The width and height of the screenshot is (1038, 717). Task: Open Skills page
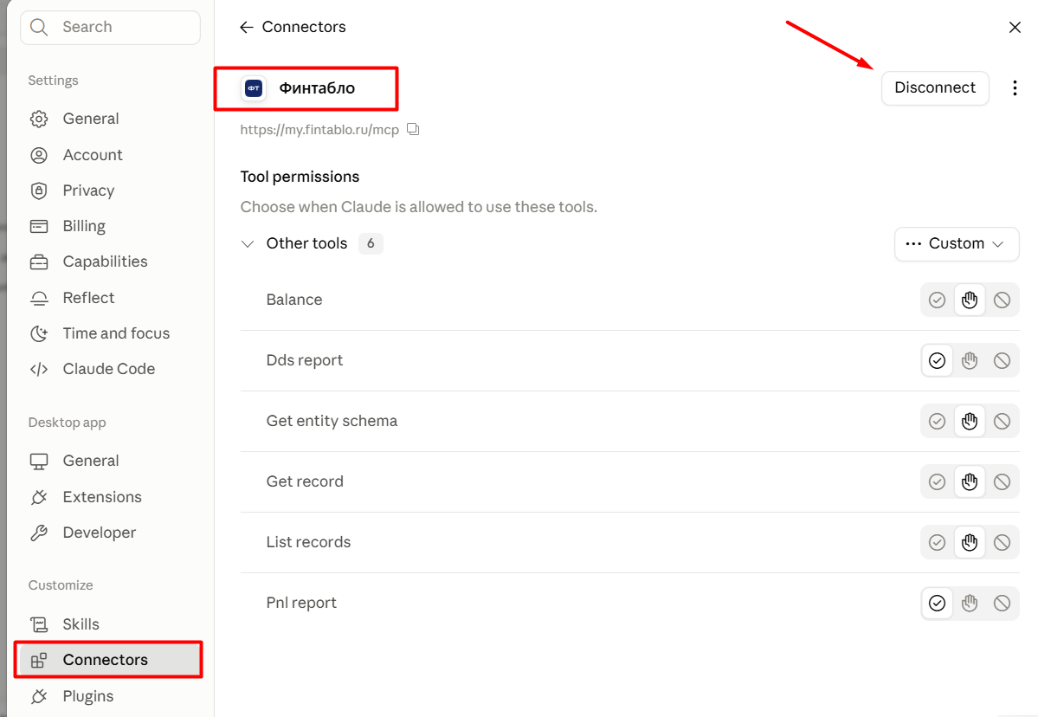pyautogui.click(x=111, y=624)
